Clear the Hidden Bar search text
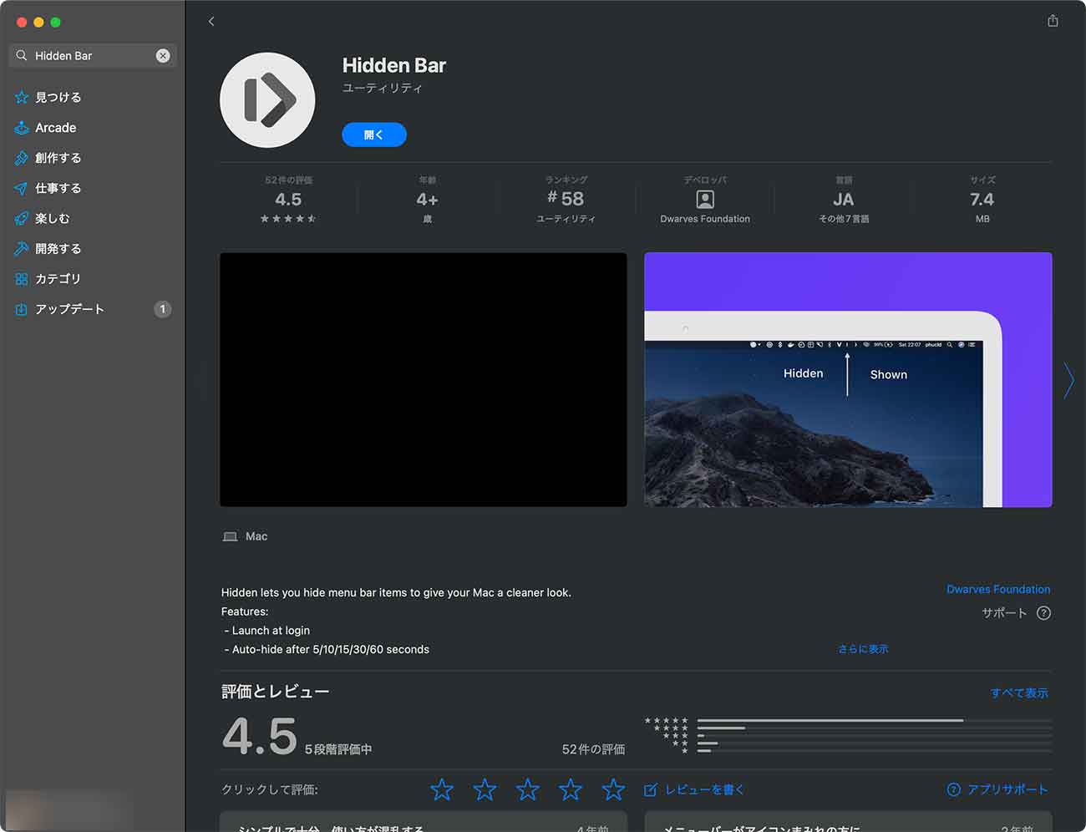Image resolution: width=1086 pixels, height=832 pixels. coord(163,56)
